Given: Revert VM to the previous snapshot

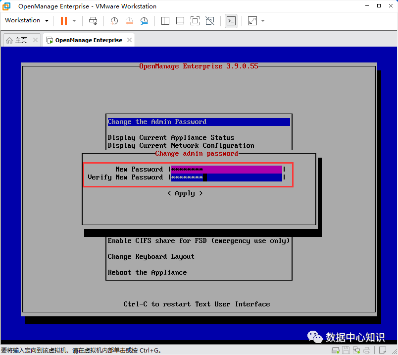Looking at the screenshot, I should [129, 21].
